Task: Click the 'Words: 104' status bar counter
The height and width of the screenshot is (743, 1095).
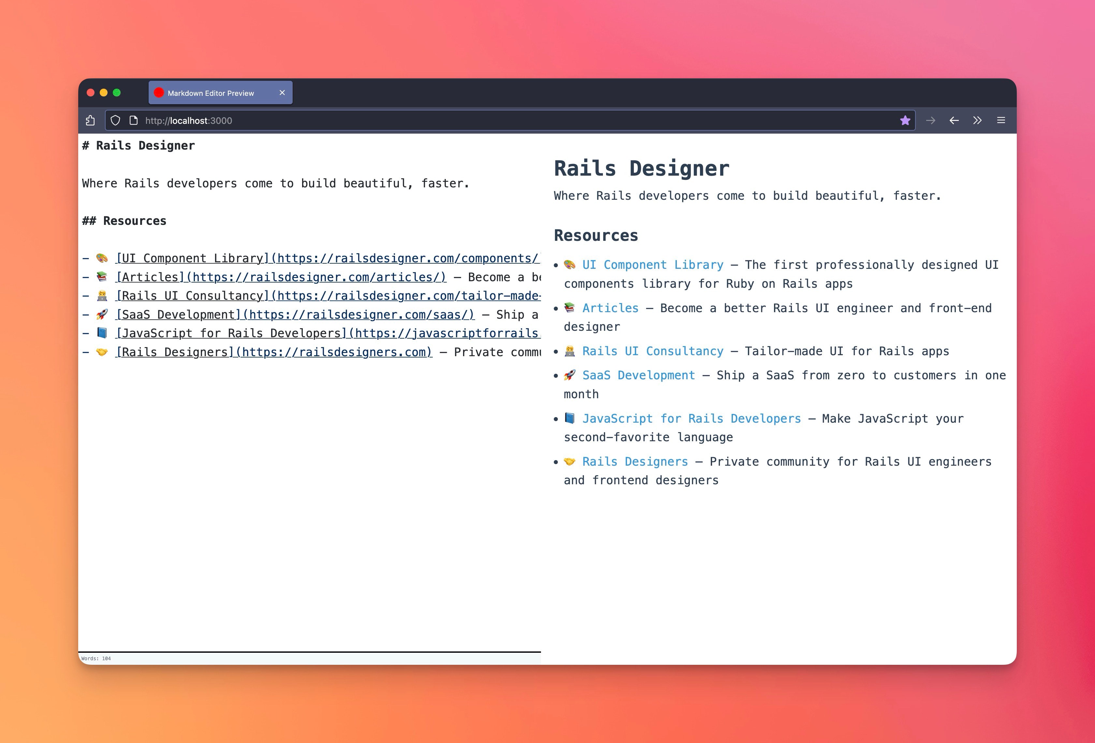Action: [96, 659]
